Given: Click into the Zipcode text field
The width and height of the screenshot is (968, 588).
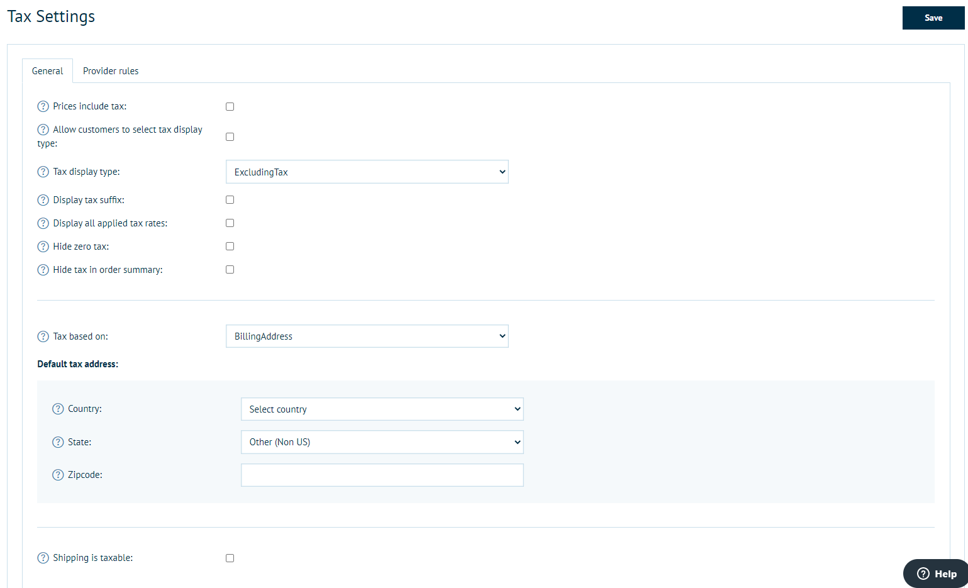Looking at the screenshot, I should pyautogui.click(x=382, y=475).
